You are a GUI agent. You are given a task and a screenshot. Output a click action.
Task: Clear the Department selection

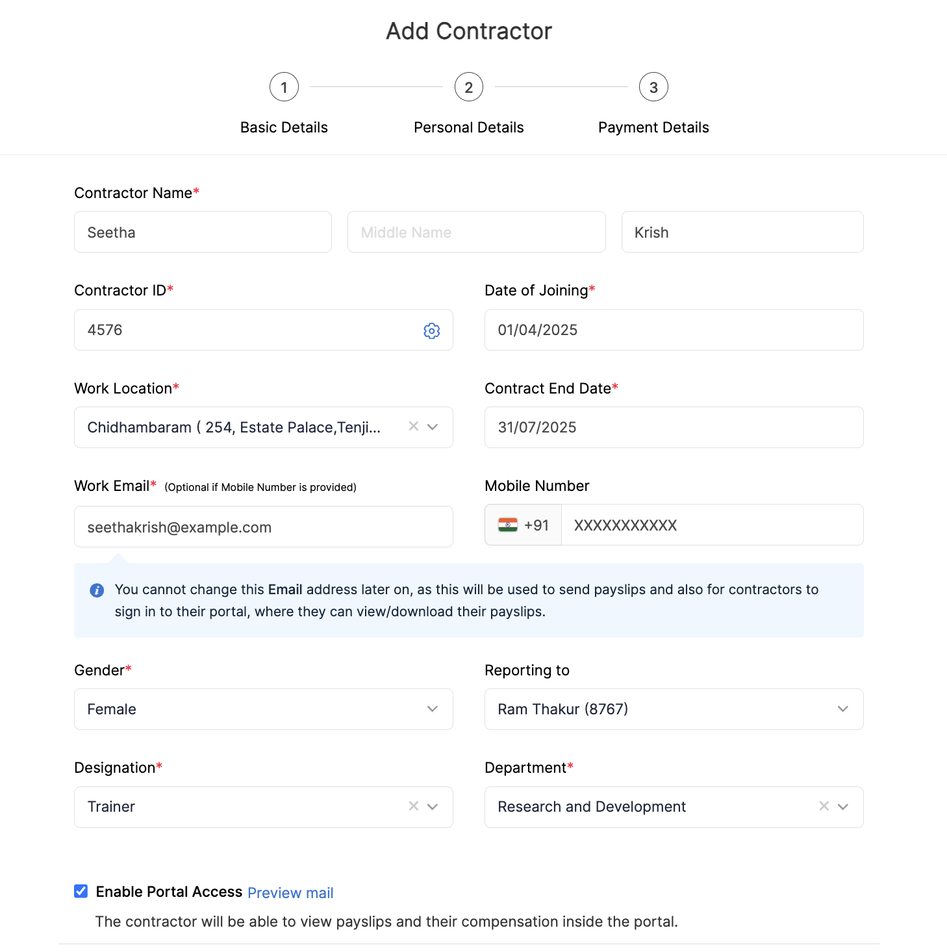[824, 806]
